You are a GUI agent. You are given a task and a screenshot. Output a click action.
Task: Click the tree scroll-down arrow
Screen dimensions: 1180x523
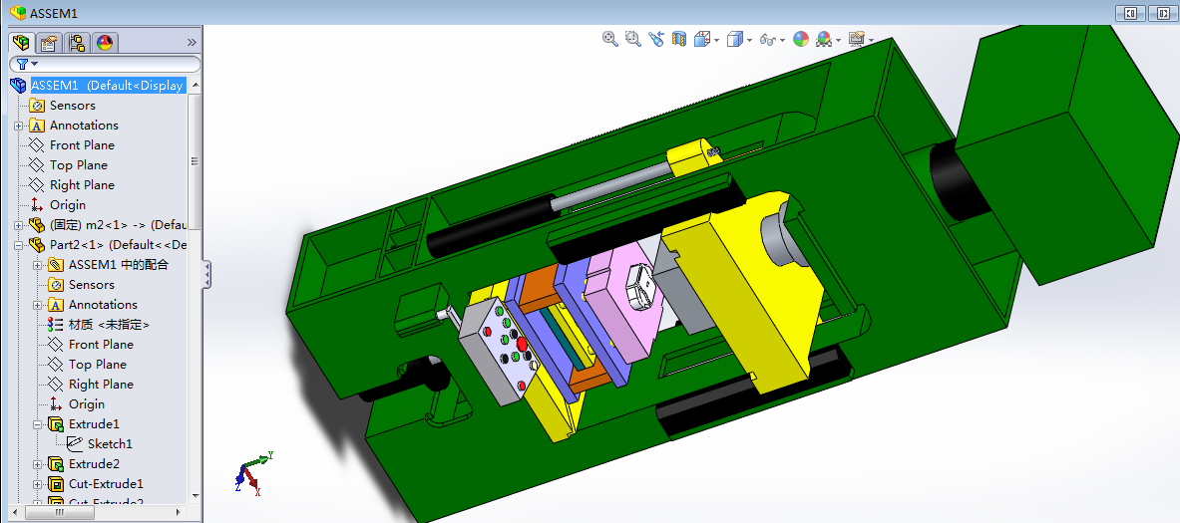point(195,496)
